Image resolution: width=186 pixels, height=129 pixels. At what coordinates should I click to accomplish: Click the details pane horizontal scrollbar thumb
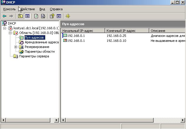point(109,120)
